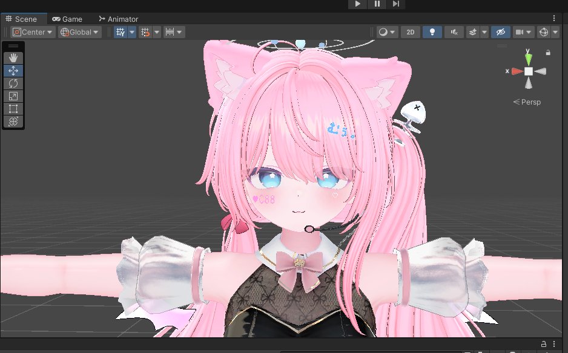Start Play mode with the Play button

point(357,4)
